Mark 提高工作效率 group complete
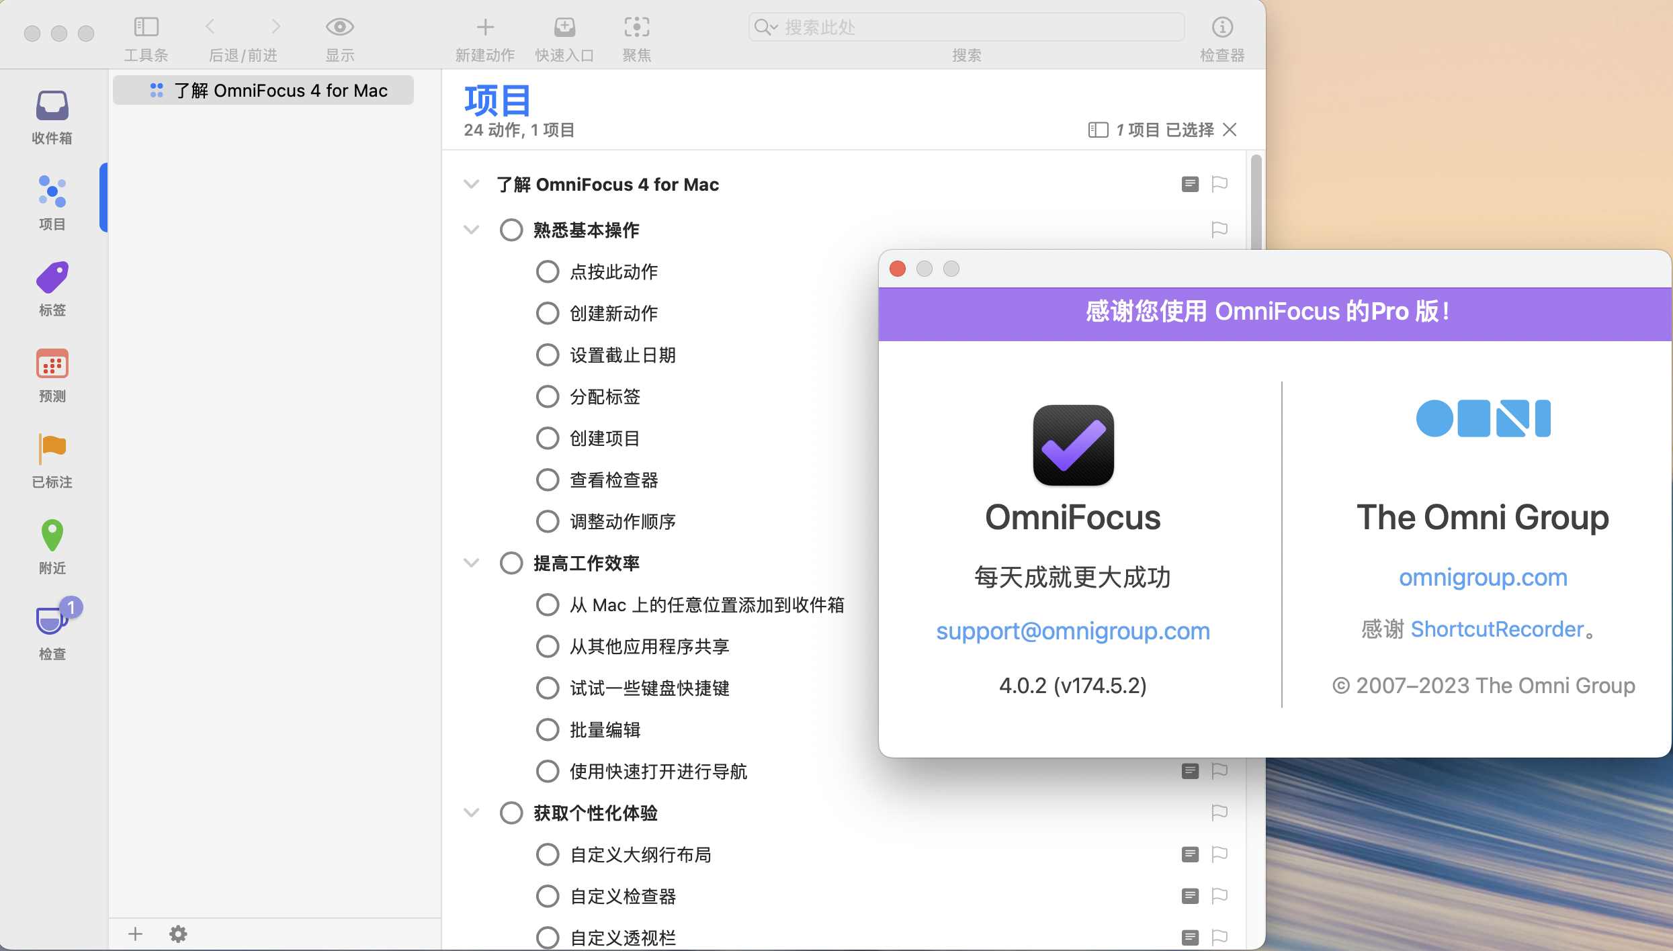Screen dimensions: 1673x951 (x=511, y=563)
